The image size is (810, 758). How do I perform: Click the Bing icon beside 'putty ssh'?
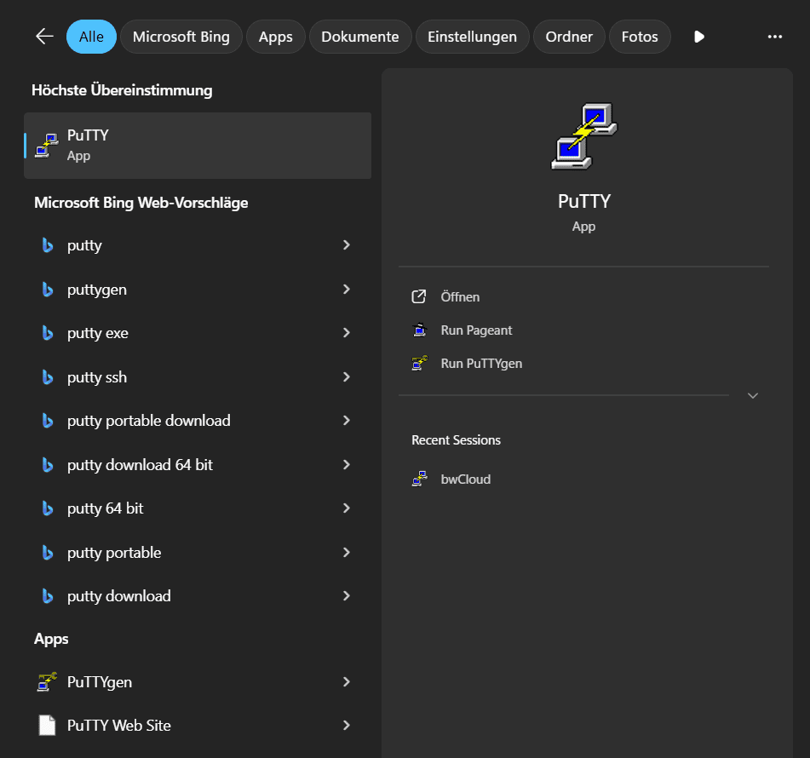(x=48, y=377)
